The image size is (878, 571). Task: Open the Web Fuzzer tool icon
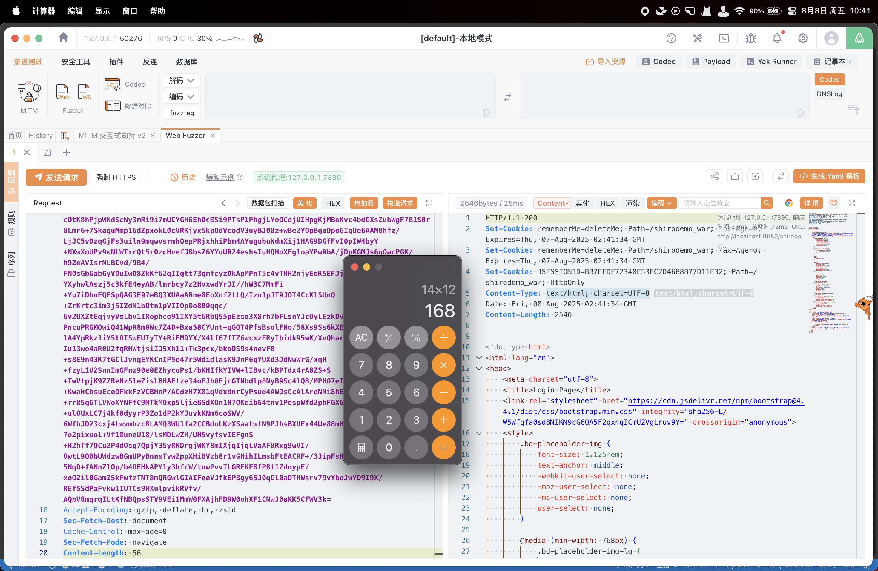[x=62, y=92]
